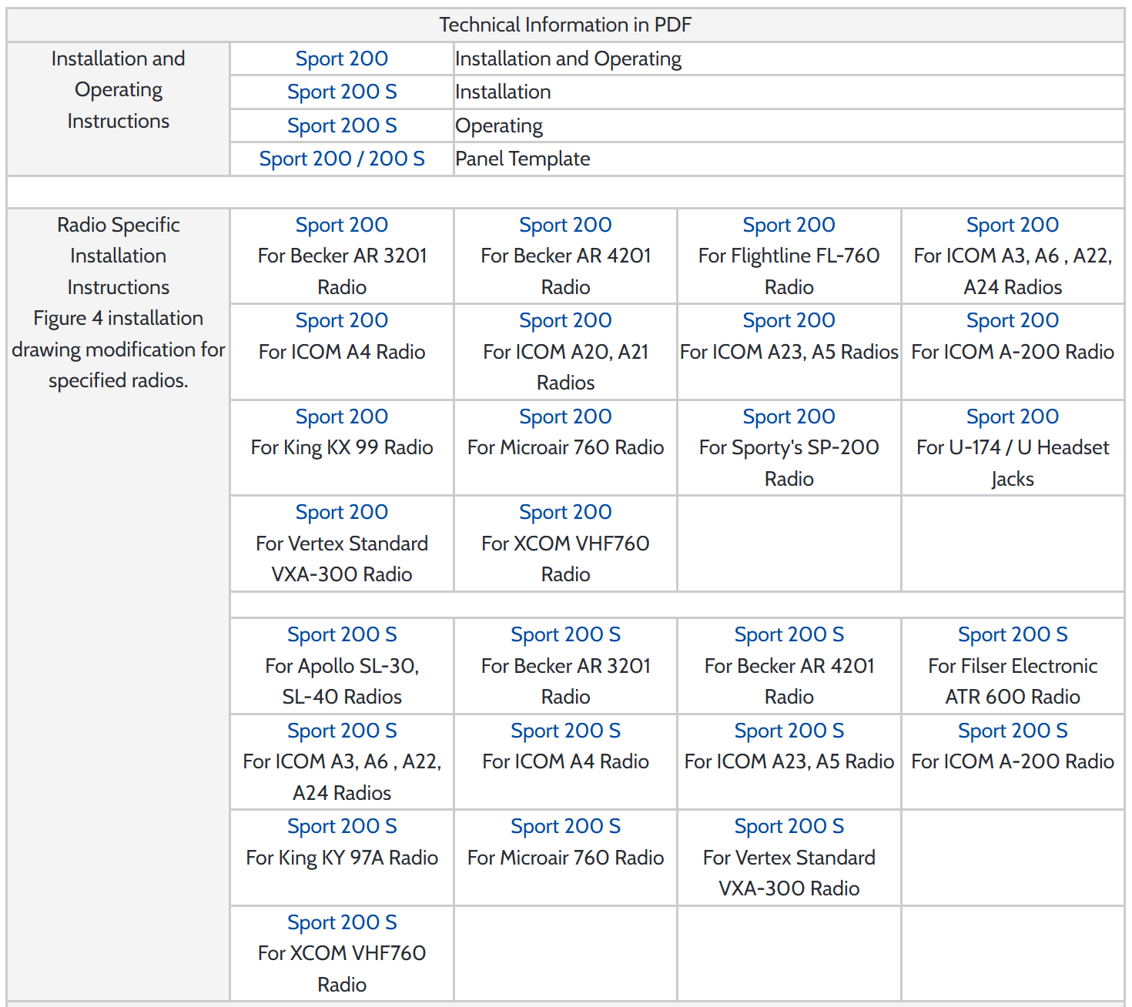Open Sport 200 link for Sporty's SP-200 Radio
The image size is (1132, 1007).
pos(789,417)
